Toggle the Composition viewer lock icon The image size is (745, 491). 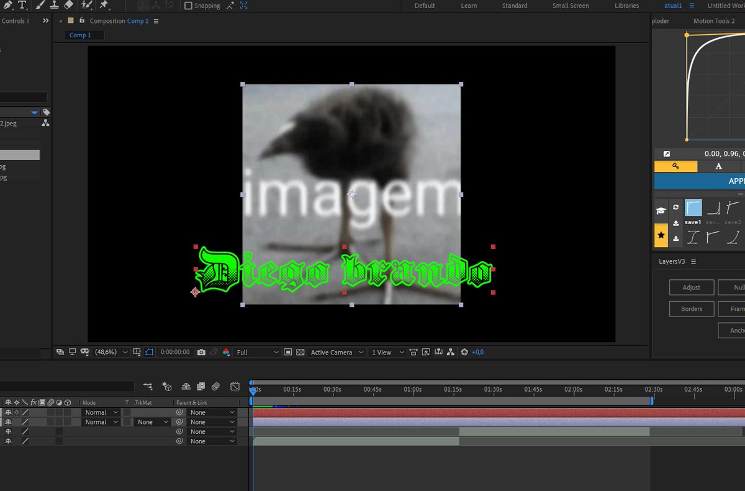tap(82, 20)
